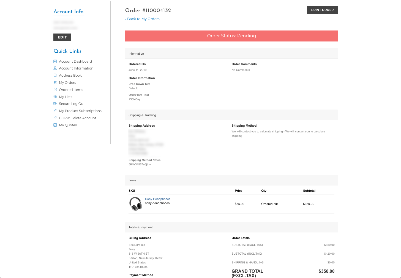Click the My Quotes grid icon
Viewport: 401px width, 278px height.
55,125
